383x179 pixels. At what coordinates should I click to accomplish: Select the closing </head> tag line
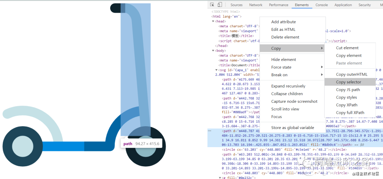[x=222, y=46]
